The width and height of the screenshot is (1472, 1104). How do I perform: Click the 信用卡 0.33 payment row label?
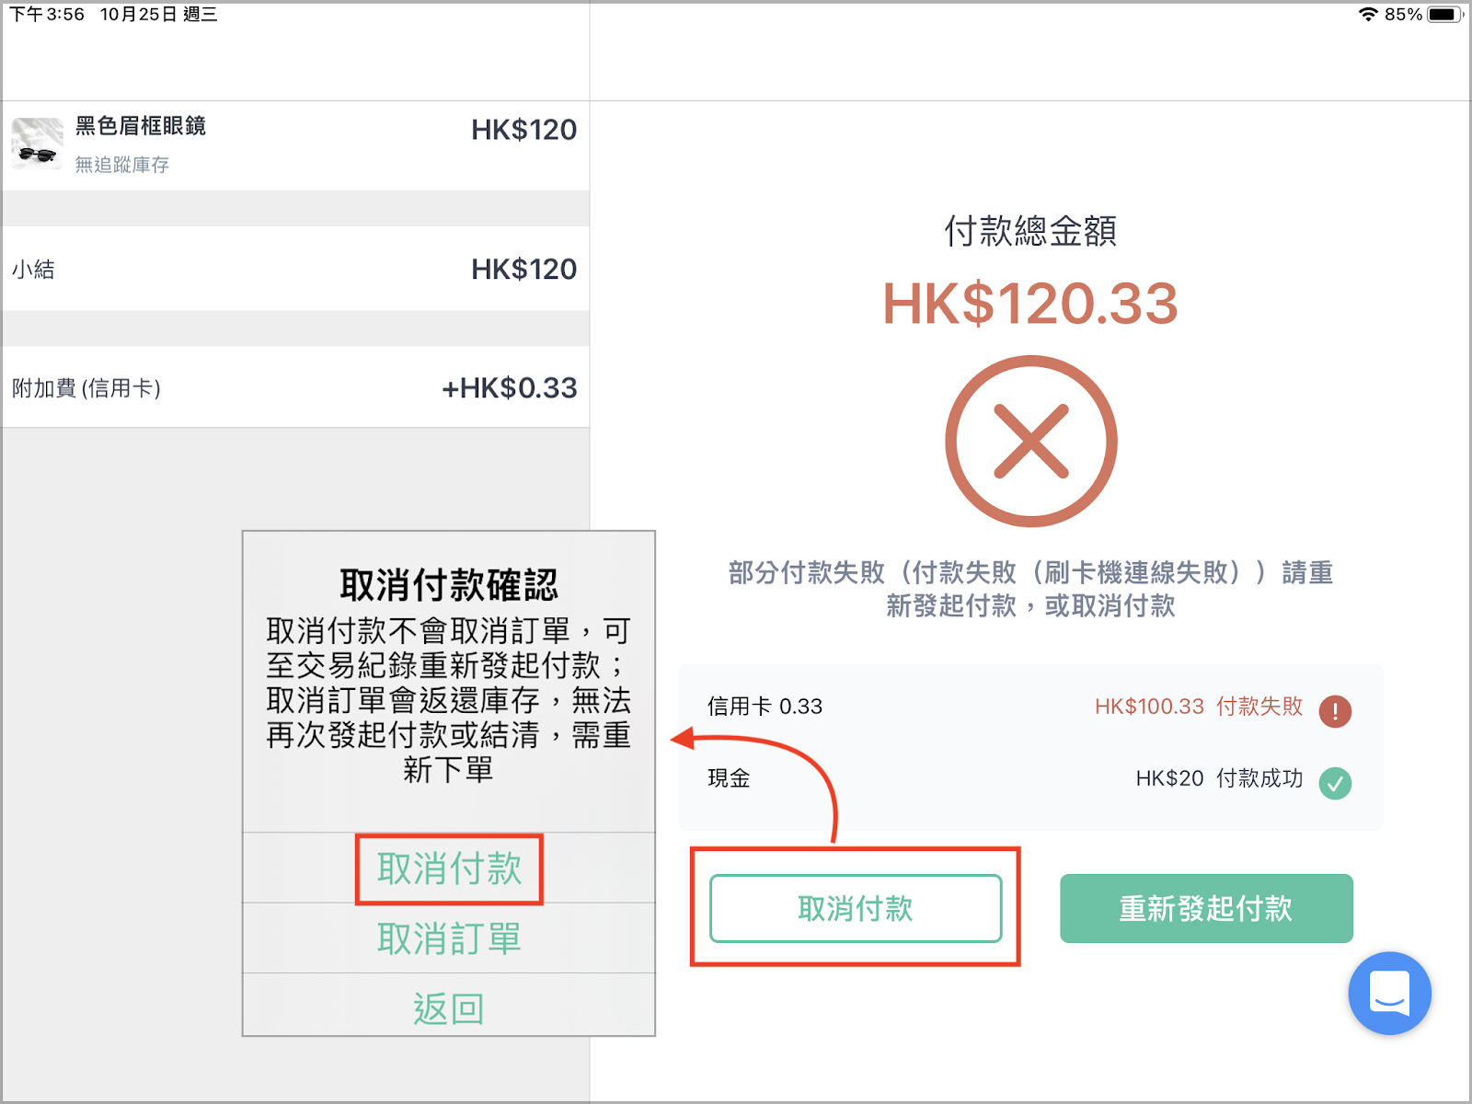click(765, 707)
